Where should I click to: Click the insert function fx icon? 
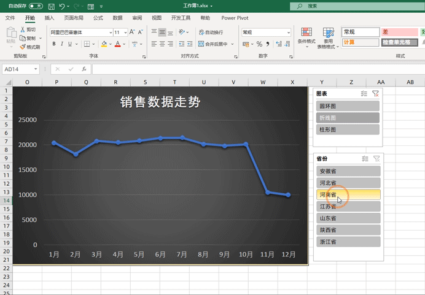84,69
